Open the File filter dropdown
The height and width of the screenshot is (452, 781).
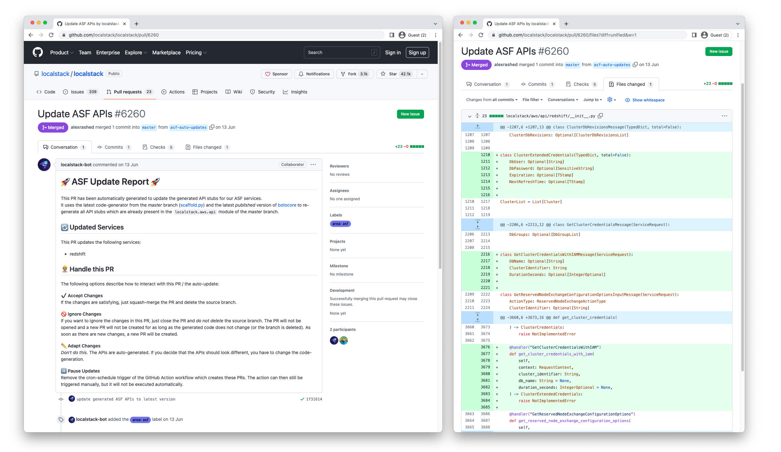(x=532, y=100)
